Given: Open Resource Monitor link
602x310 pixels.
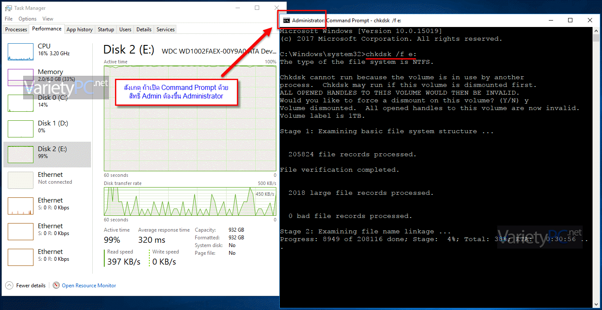Looking at the screenshot, I should tap(89, 285).
